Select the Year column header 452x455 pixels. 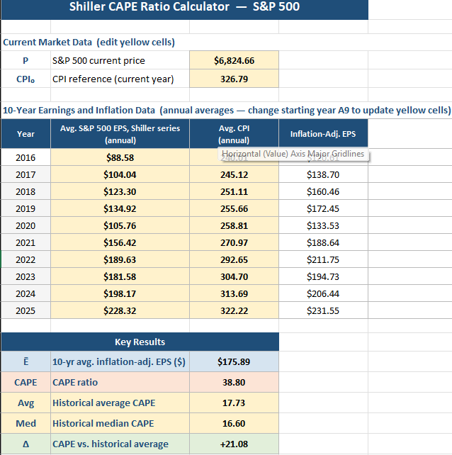(26, 134)
